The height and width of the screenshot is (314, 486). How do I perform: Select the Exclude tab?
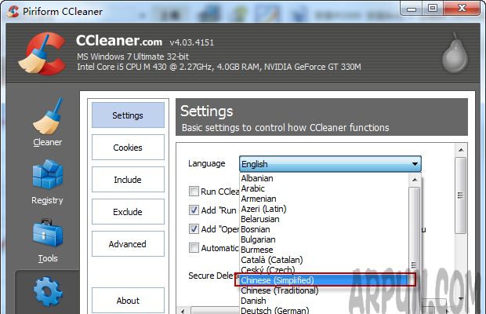coord(128,212)
